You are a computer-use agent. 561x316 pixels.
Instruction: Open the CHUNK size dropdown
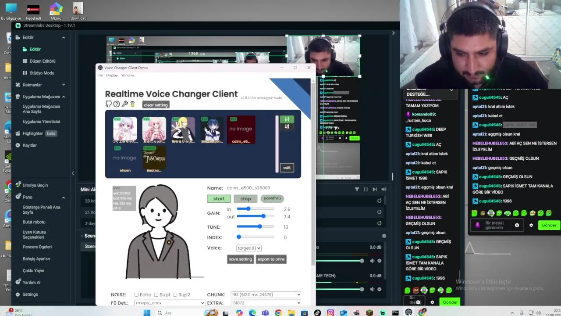coord(266,294)
